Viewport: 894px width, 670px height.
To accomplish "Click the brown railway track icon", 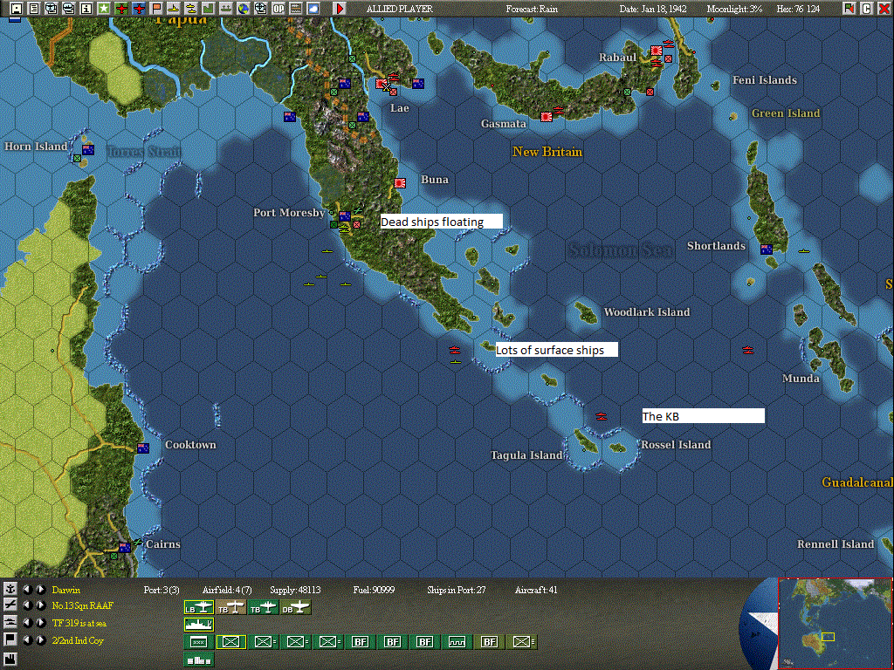I will (296, 9).
